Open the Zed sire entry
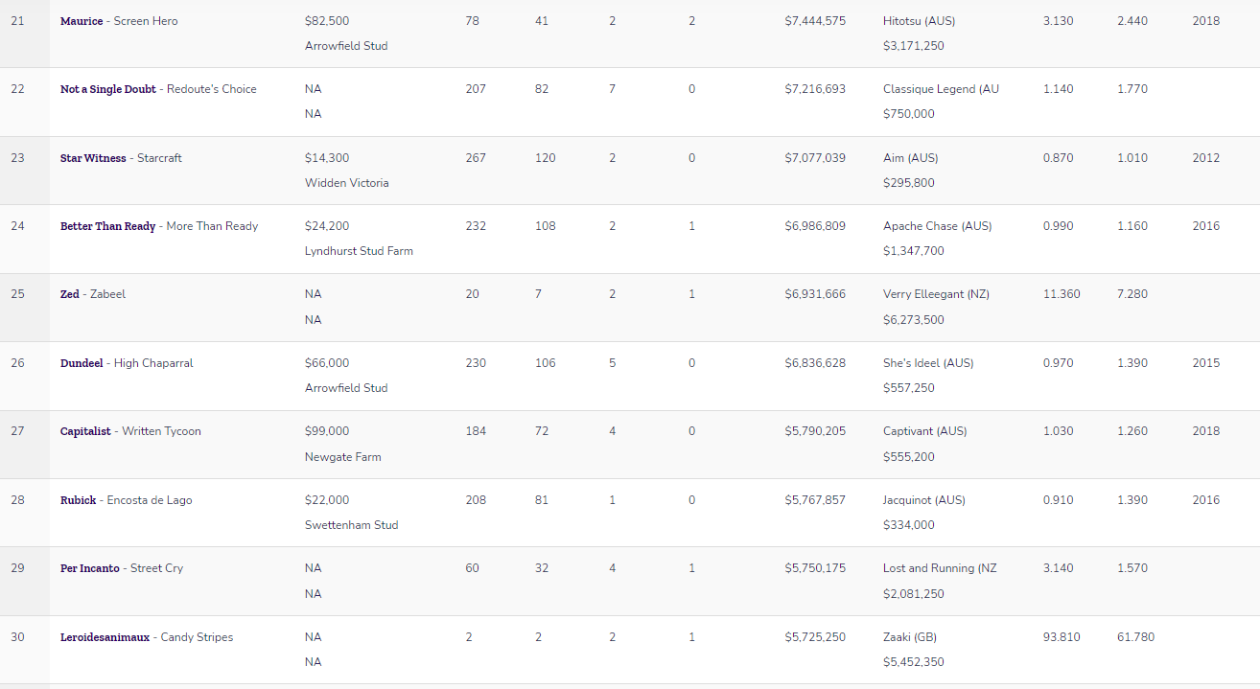Screen dimensions: 1260x689 coord(70,294)
